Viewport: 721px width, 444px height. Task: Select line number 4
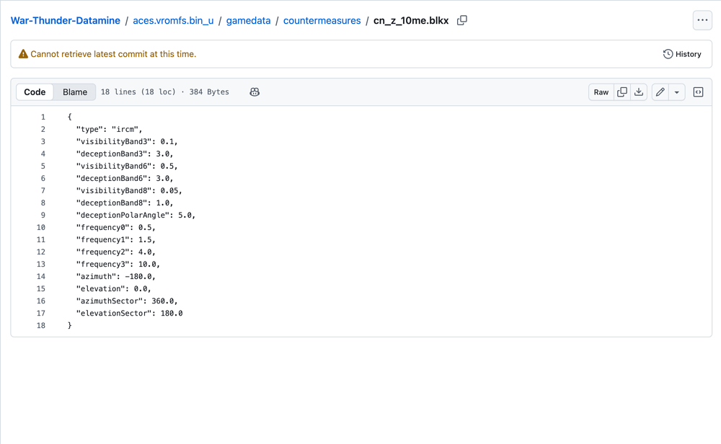pyautogui.click(x=43, y=154)
